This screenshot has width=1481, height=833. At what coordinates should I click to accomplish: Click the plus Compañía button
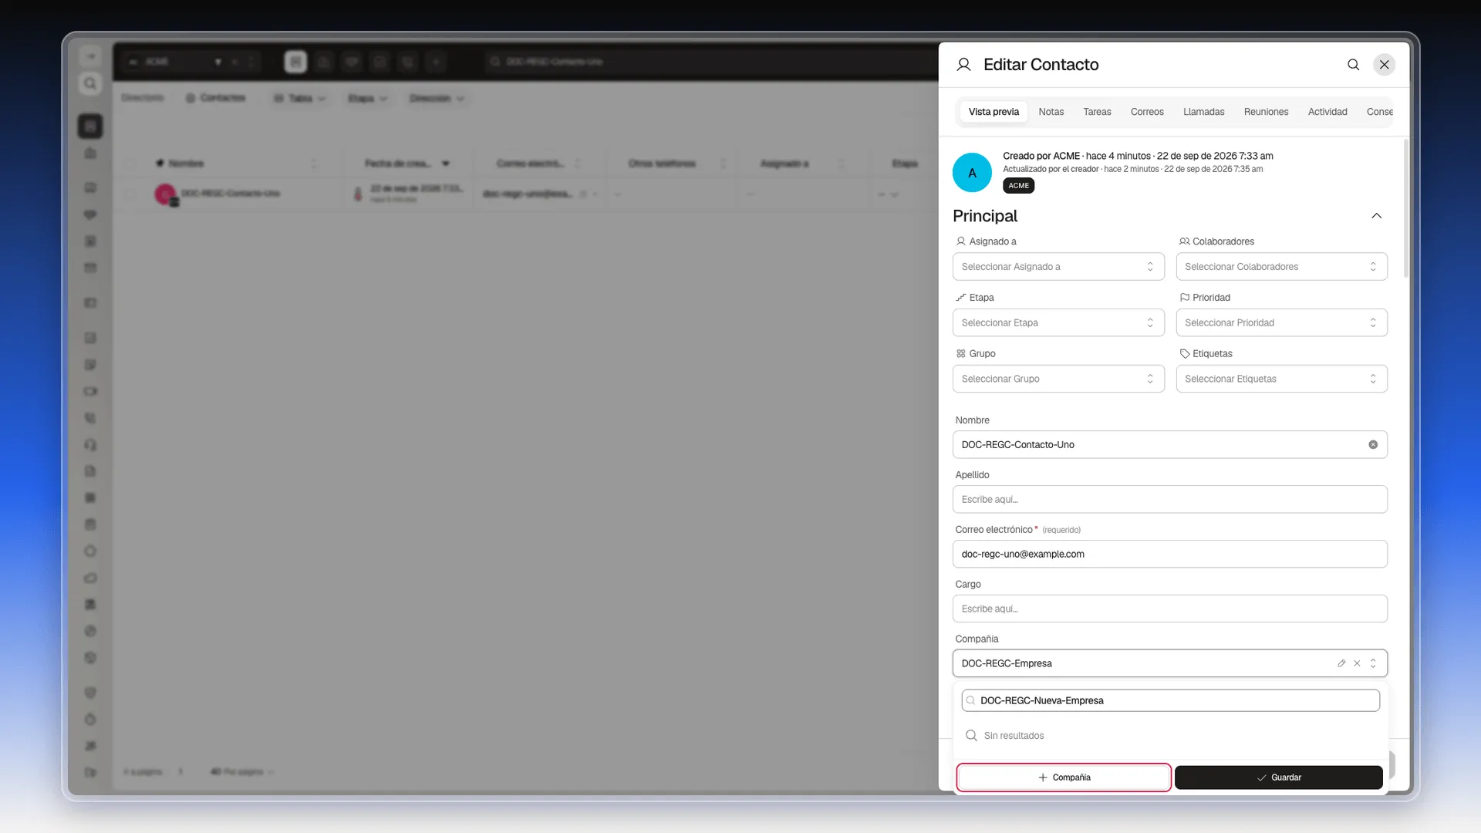tap(1064, 777)
